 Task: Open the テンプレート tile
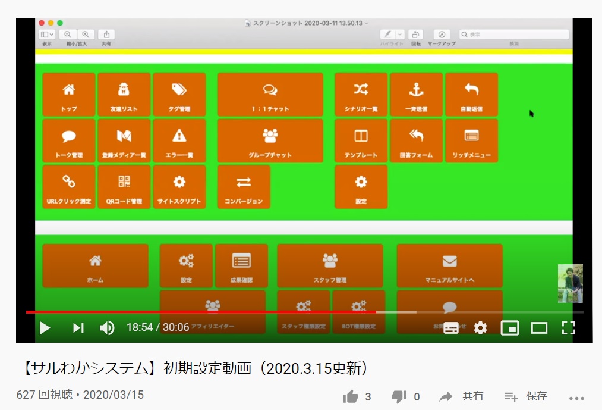click(x=361, y=141)
